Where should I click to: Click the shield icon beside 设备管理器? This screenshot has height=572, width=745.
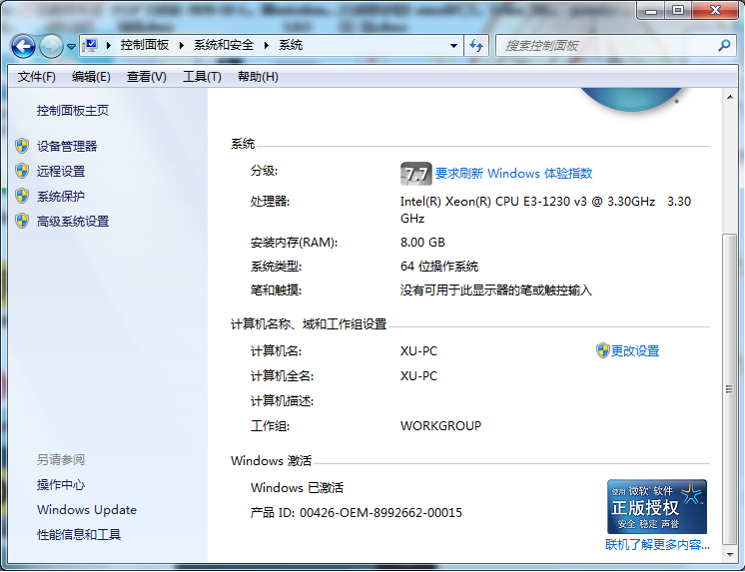pos(22,146)
